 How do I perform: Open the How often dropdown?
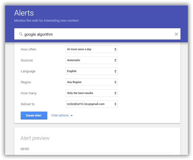92,49
